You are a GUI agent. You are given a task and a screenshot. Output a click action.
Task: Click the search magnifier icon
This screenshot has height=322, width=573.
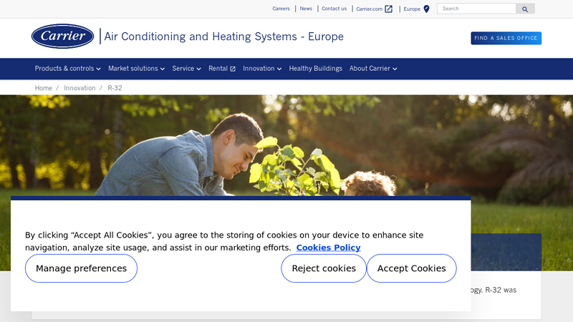pyautogui.click(x=525, y=9)
